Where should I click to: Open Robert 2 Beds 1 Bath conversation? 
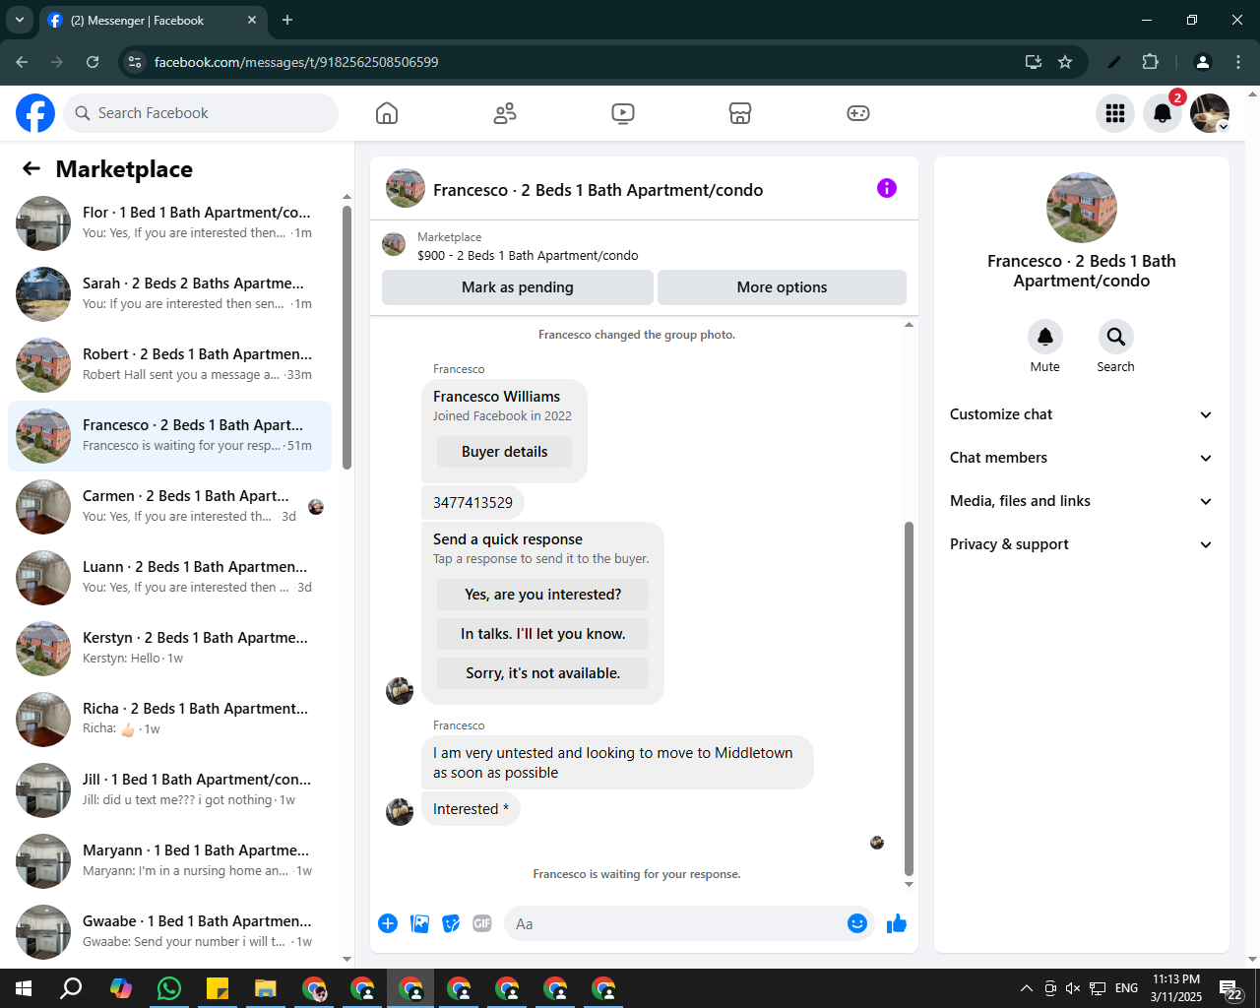169,365
